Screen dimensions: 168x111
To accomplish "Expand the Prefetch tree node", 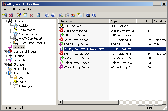I will click(5, 60).
